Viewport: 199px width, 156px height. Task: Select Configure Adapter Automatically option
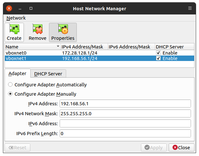click(x=10, y=85)
